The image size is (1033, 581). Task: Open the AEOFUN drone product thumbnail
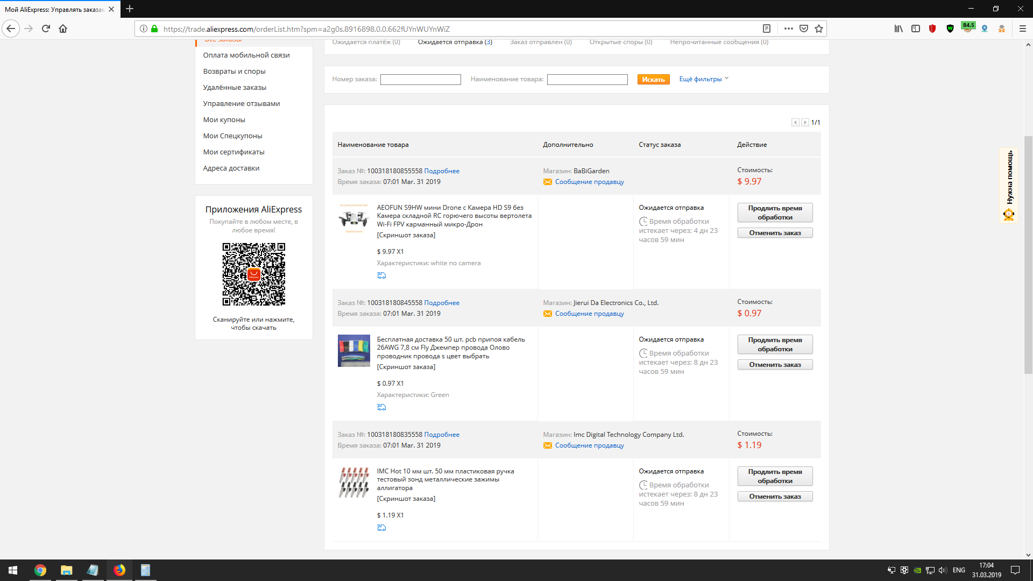(353, 218)
